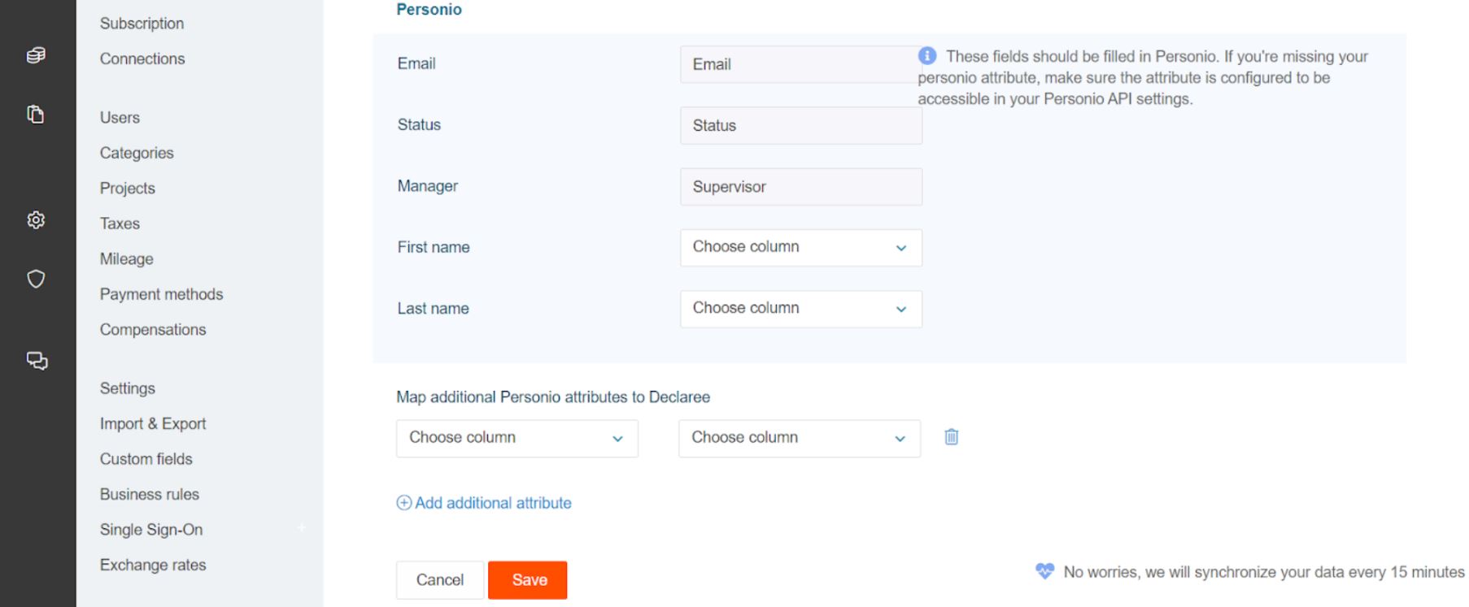Click the Supervisor manager field
Viewport: 1469px width, 607px height.
(800, 187)
